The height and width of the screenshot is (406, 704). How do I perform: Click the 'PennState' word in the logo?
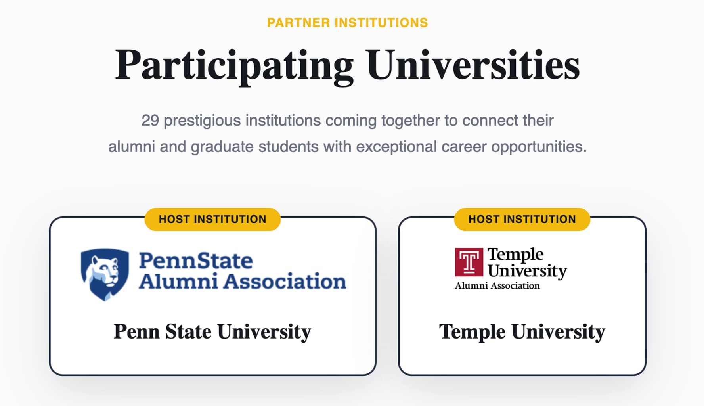[196, 261]
